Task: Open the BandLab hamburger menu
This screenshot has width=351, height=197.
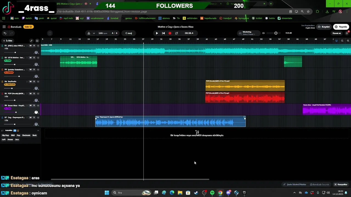Action: pyautogui.click(x=4, y=27)
